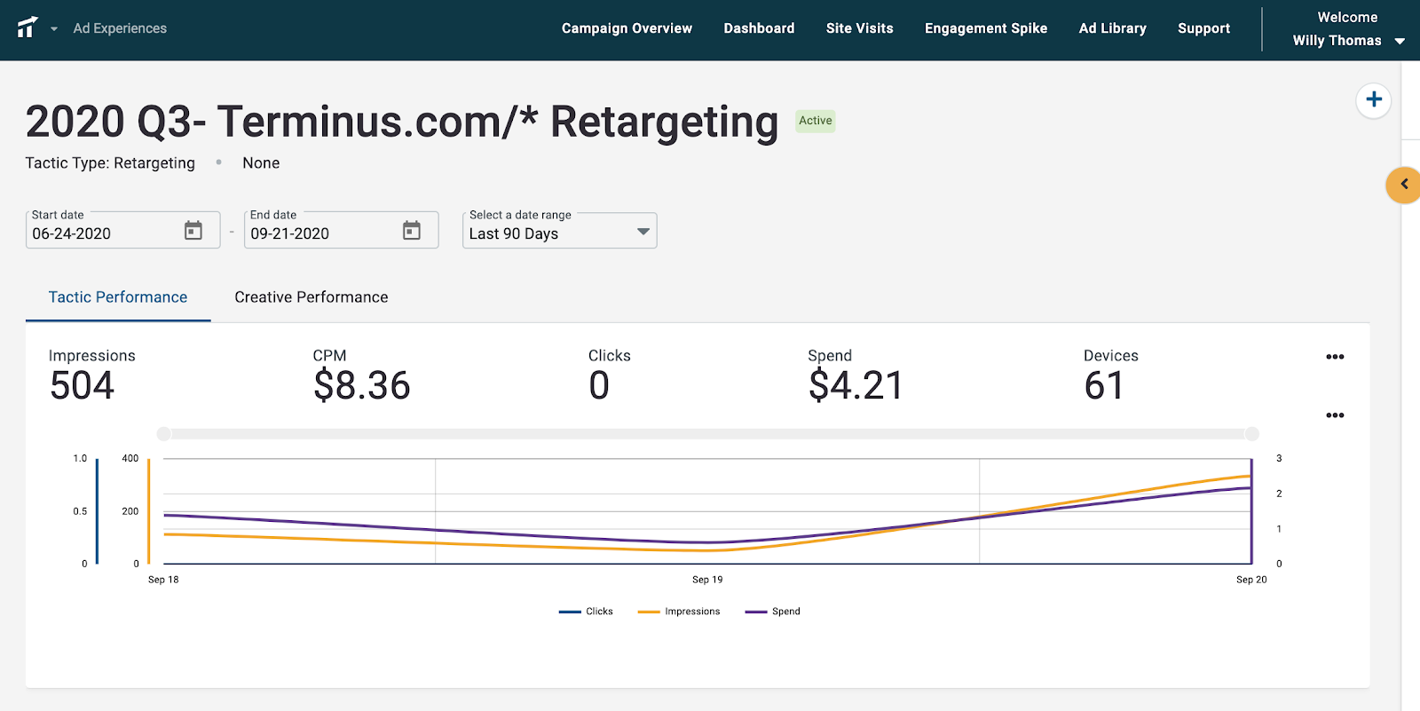1420x711 pixels.
Task: Toggle the Clicks series in chart legend
Action: [586, 612]
